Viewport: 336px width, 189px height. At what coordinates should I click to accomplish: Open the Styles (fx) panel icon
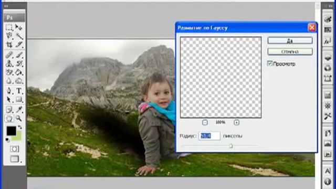[328, 41]
